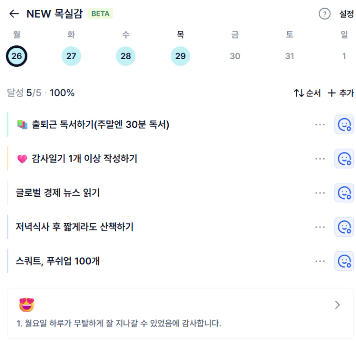Click the emoji button for 스쿼트, 푸쉬업 100개
The image size is (356, 341).
pos(344,261)
